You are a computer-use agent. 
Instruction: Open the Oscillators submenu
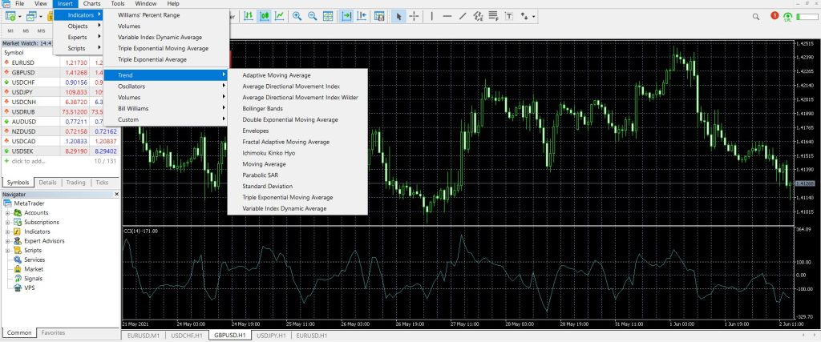132,86
